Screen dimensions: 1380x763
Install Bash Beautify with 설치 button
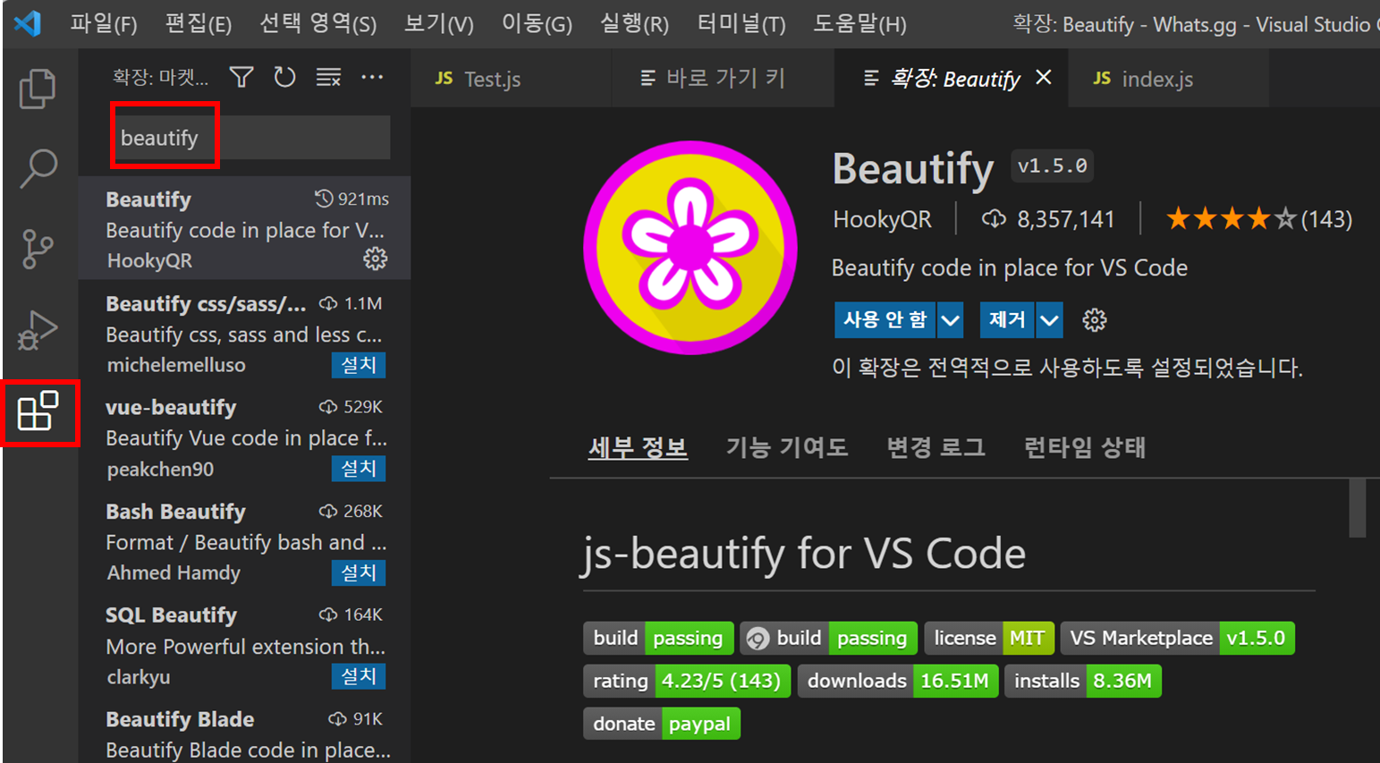[x=359, y=572]
